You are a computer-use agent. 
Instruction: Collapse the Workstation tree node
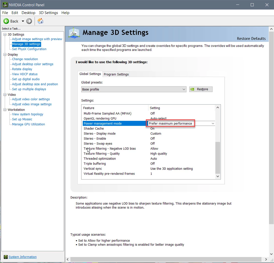coord(5,110)
